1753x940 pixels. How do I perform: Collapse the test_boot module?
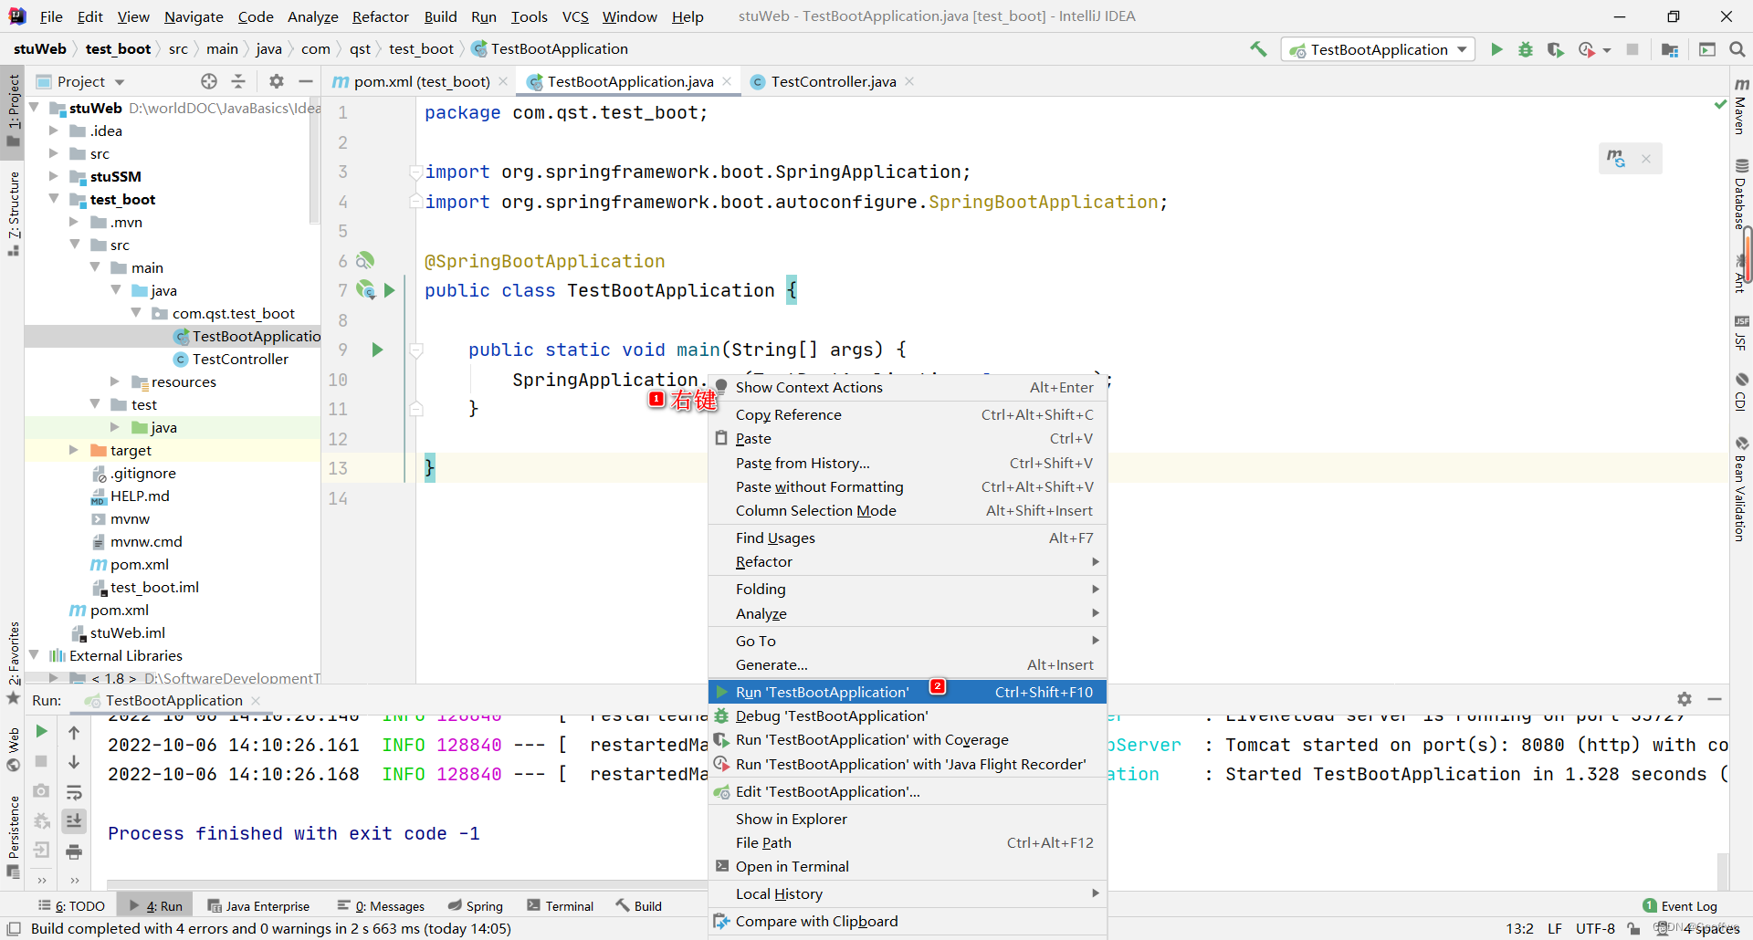(54, 199)
